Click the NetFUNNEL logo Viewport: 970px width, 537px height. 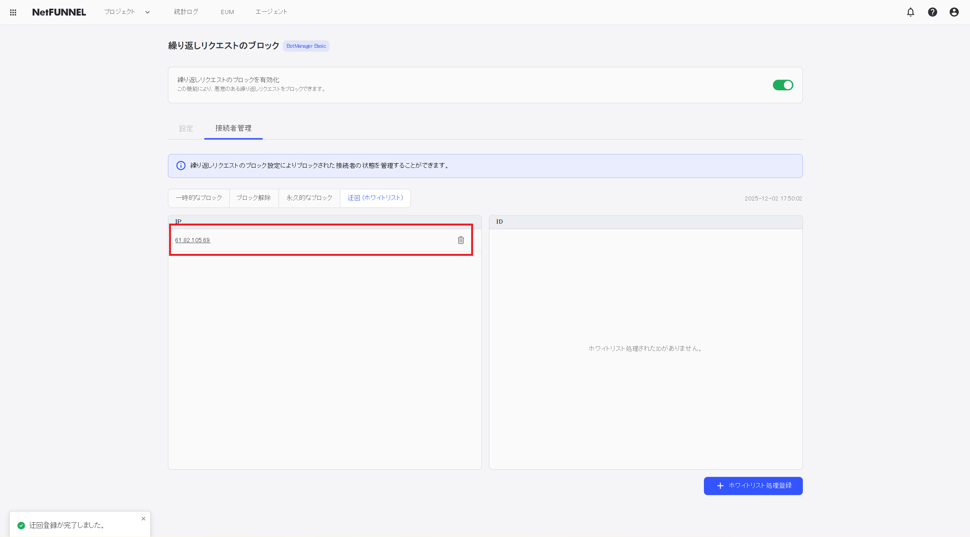pos(58,12)
